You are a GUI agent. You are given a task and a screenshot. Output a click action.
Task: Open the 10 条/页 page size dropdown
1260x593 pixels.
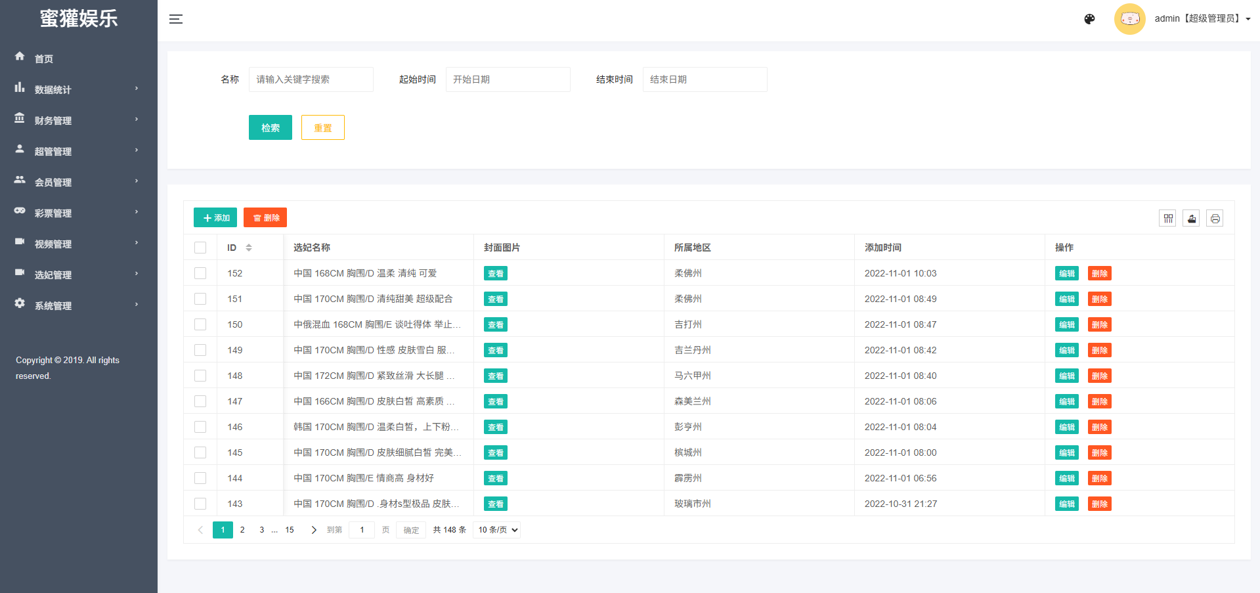(496, 530)
